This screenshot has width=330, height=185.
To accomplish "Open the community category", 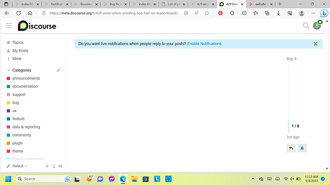I will pyautogui.click(x=22, y=135).
